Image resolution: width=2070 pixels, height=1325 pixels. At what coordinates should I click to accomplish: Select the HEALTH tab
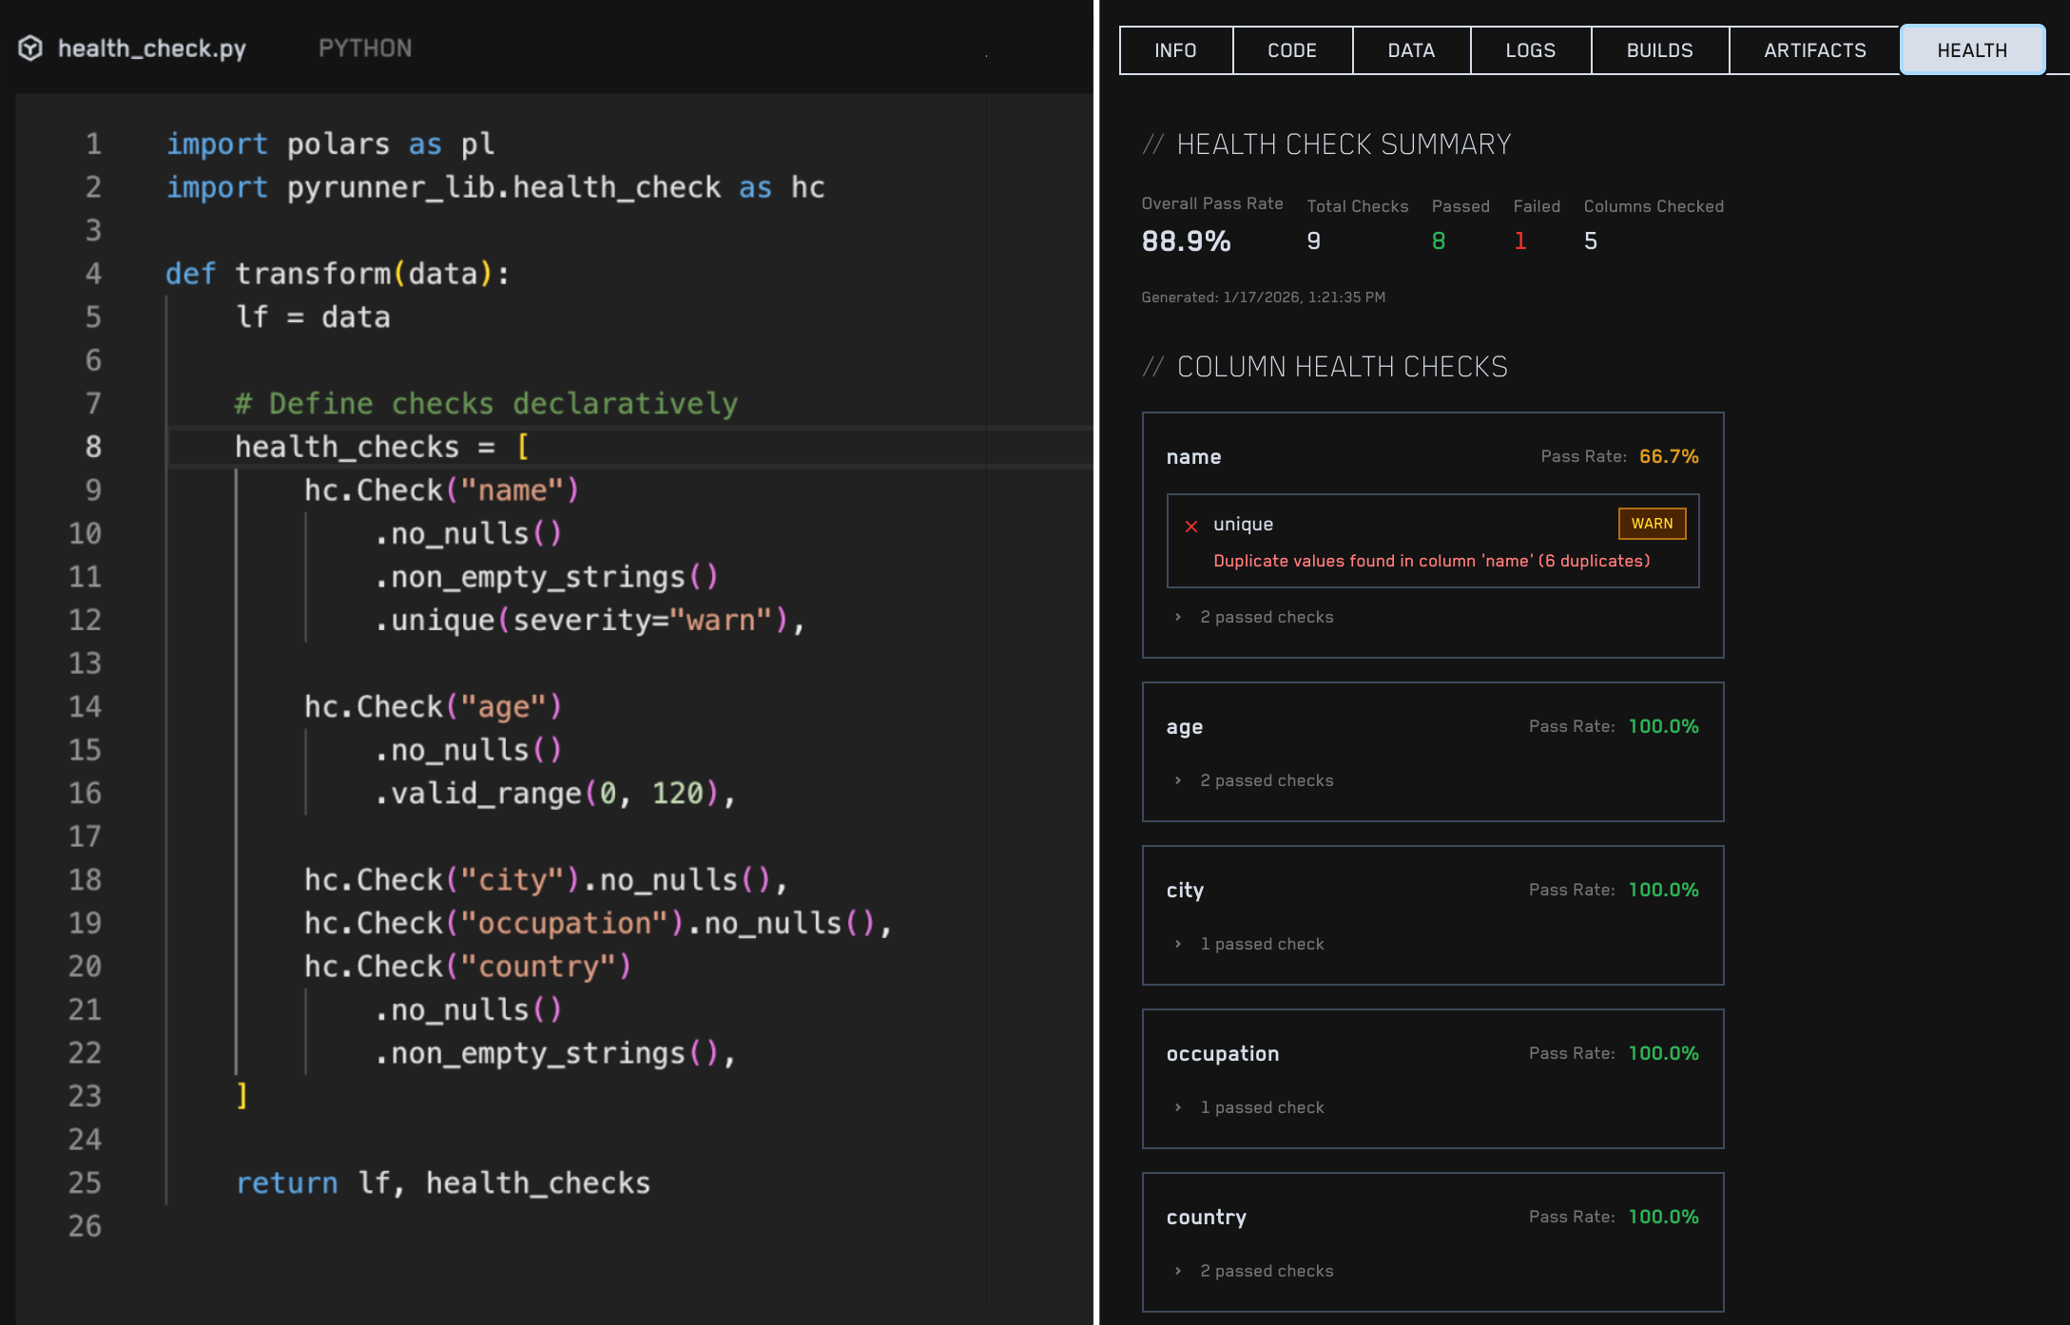click(x=1973, y=50)
